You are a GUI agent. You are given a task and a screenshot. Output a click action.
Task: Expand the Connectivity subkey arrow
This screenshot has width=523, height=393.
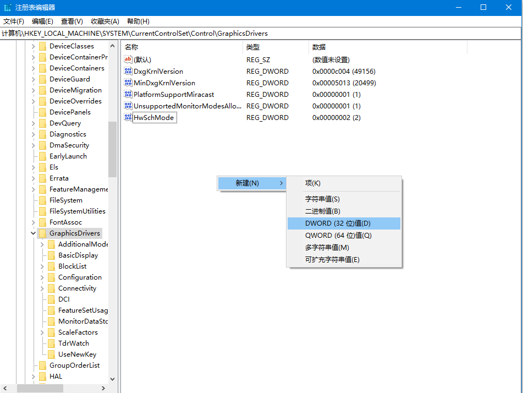[x=41, y=288]
